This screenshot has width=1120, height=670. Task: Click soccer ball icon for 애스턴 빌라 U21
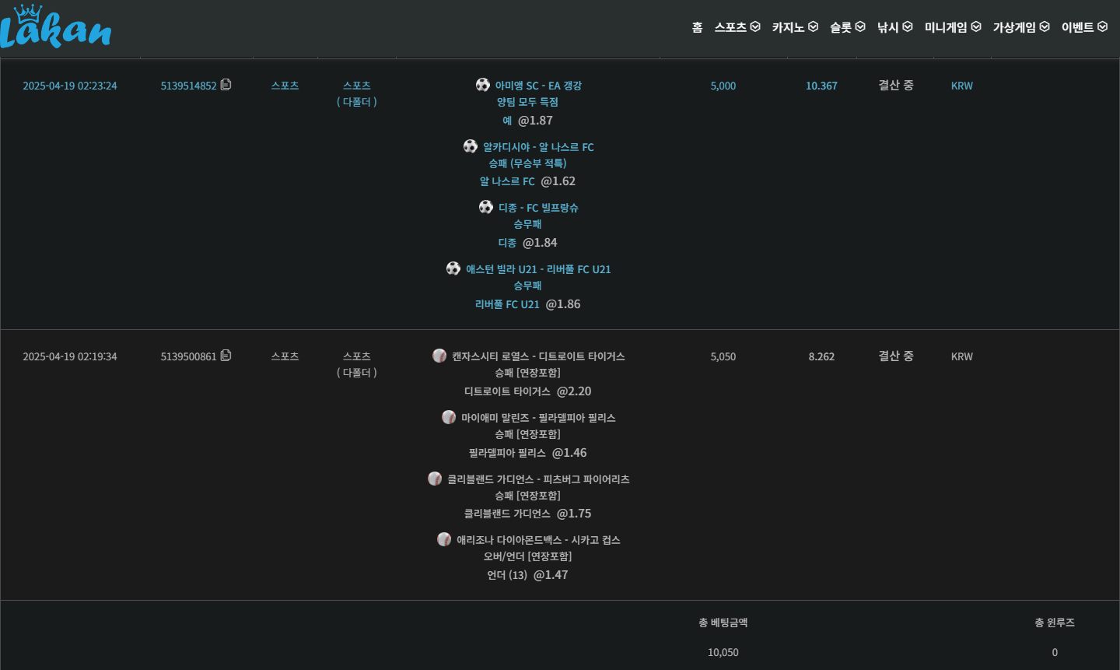pos(453,268)
